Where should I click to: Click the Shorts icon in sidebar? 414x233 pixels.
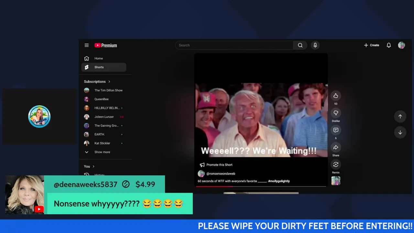(86, 67)
